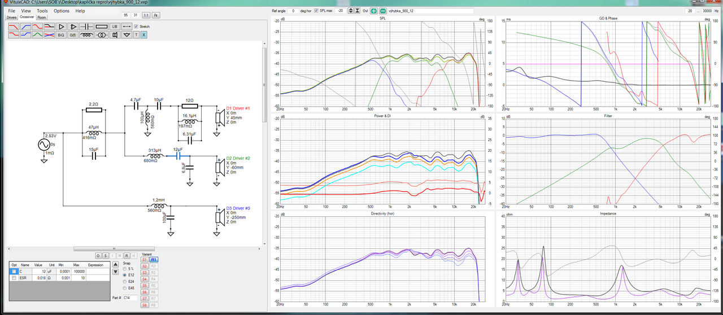This screenshot has height=315, width=723.
Task: Click the SPL autoscale hourglass icon
Action: (358, 11)
